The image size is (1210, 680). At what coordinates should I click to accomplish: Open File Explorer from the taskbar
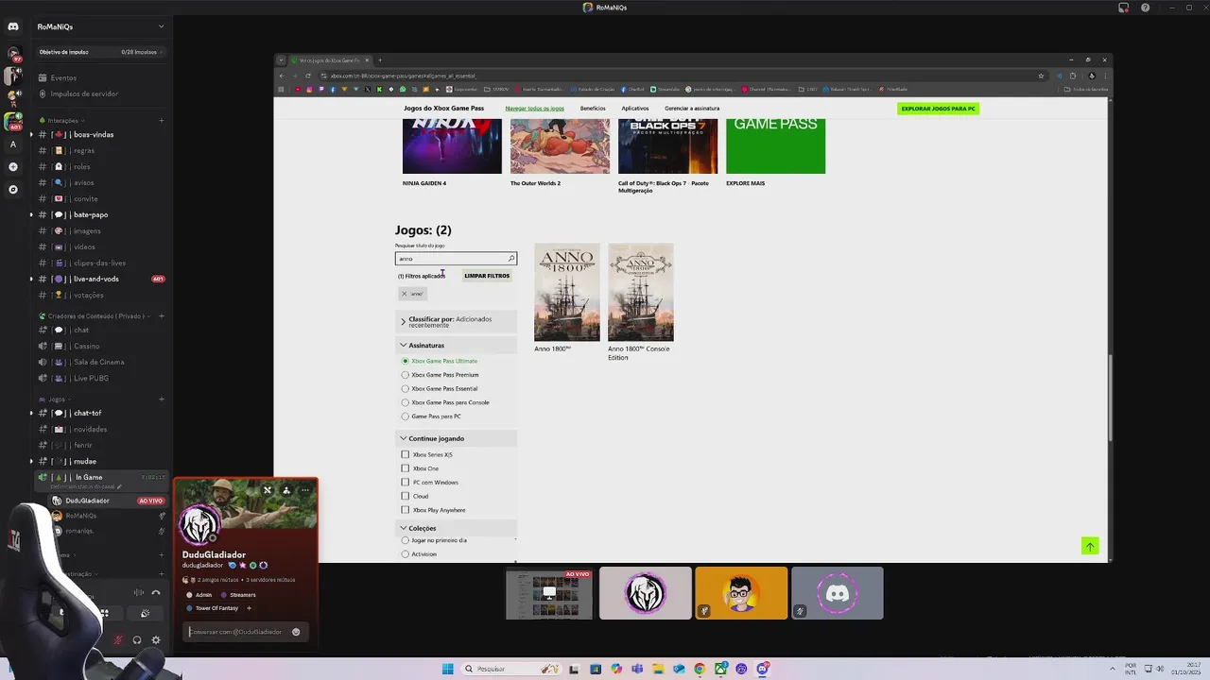point(658,669)
